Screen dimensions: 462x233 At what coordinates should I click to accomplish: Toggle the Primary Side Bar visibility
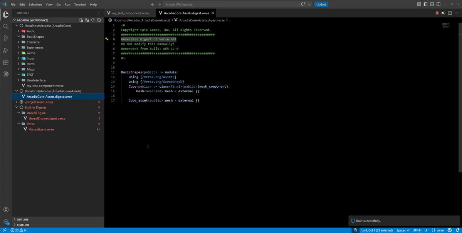tap(425, 4)
